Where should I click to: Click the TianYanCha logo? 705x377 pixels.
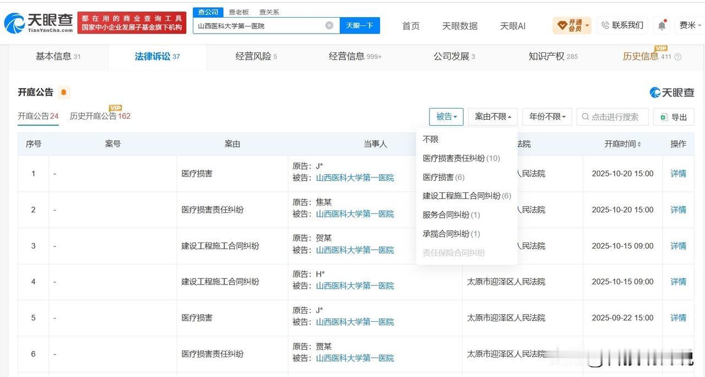[39, 23]
